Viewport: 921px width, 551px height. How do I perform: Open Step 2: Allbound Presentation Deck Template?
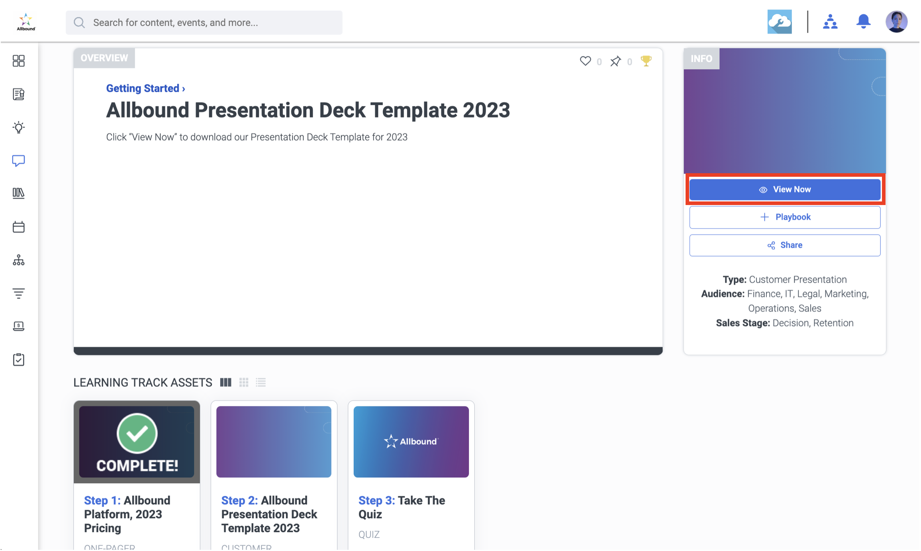click(x=269, y=514)
